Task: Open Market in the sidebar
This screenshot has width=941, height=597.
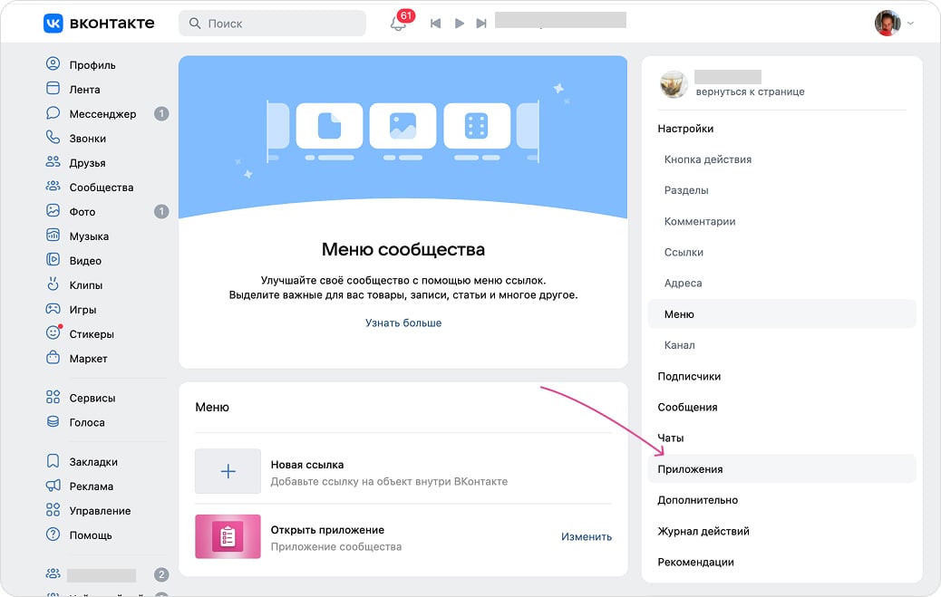Action: [88, 359]
